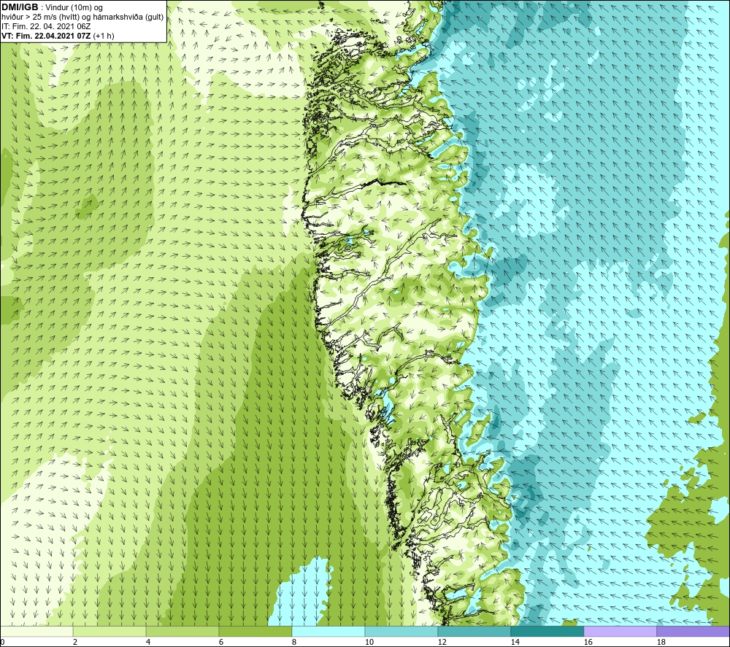Pick the 2–4 m/s light green swatch
Screen dimensions: 730x647
[x=109, y=631]
